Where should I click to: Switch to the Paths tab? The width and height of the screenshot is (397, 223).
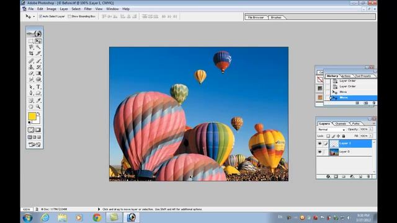[x=355, y=124]
